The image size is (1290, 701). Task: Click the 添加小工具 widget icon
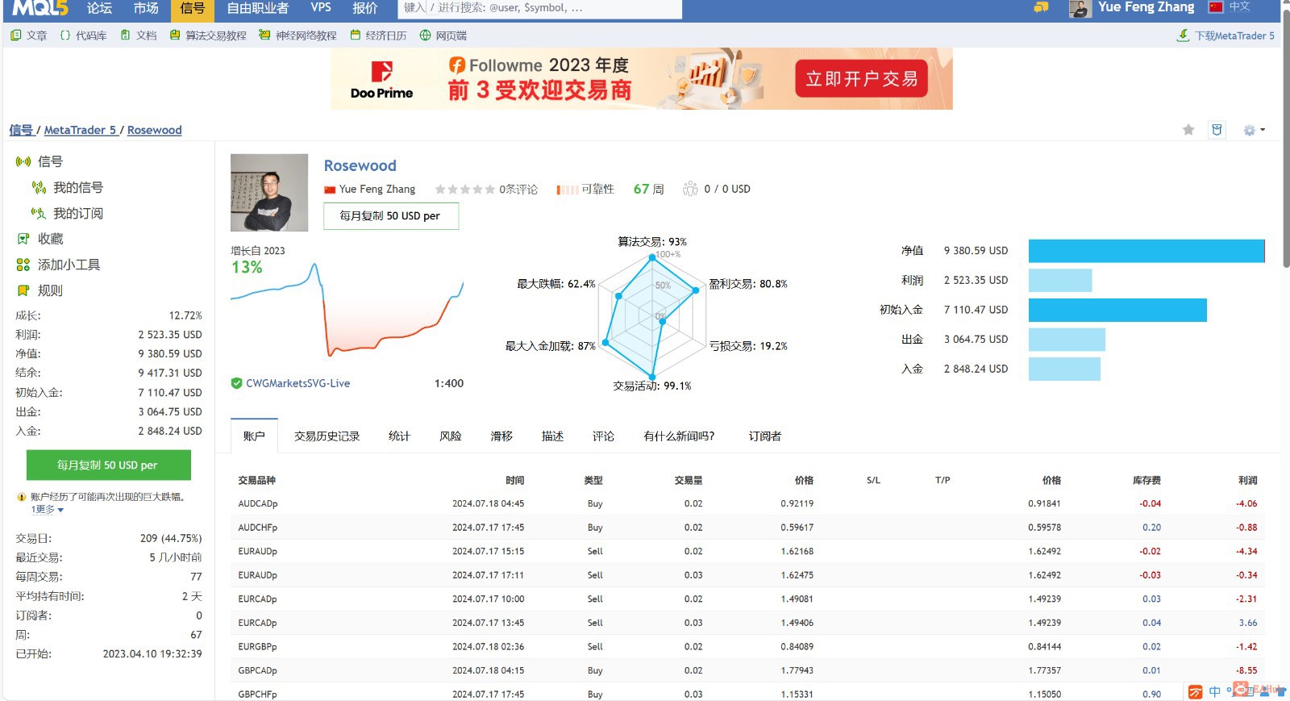tap(23, 265)
